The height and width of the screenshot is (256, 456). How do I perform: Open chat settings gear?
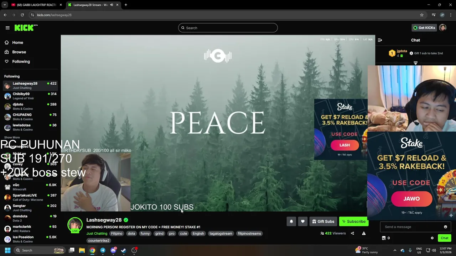coord(432,238)
